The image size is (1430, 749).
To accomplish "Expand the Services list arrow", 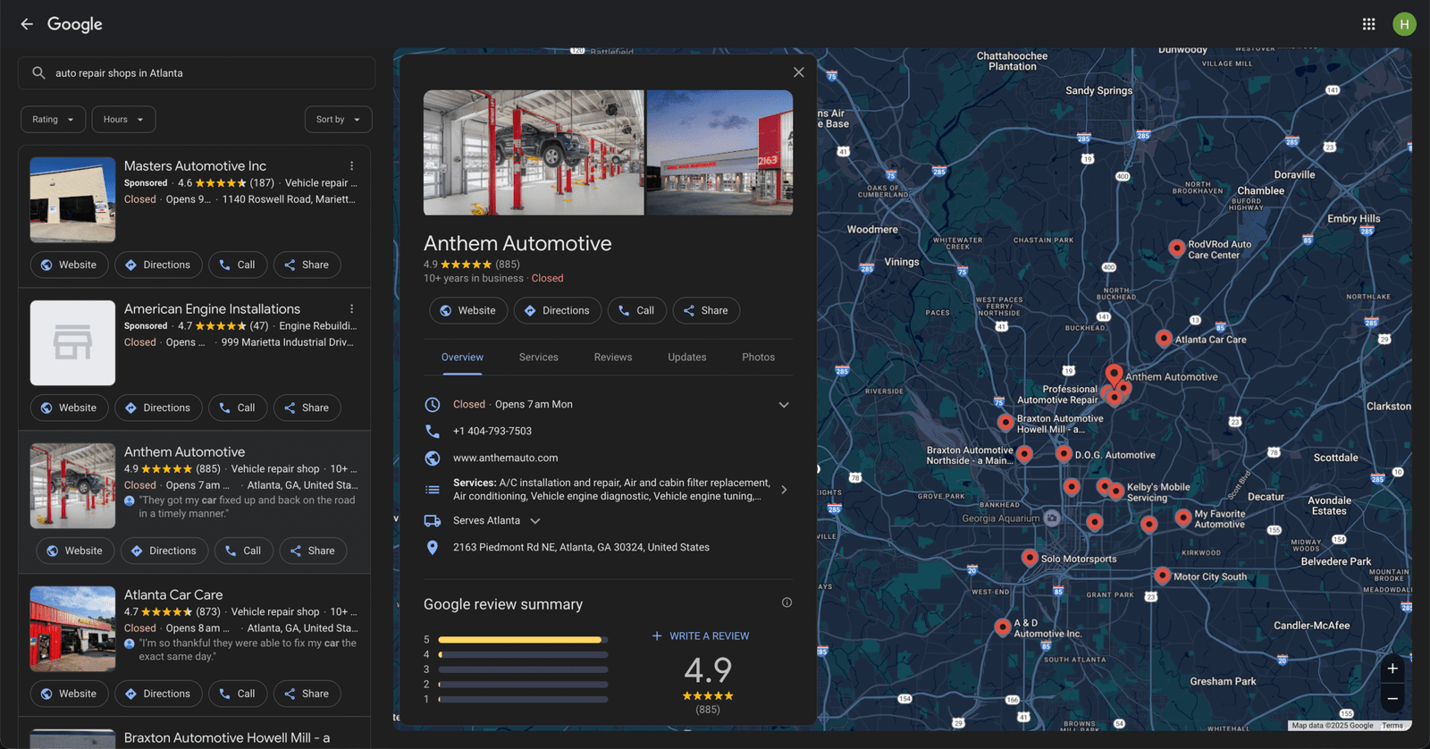I will (784, 490).
